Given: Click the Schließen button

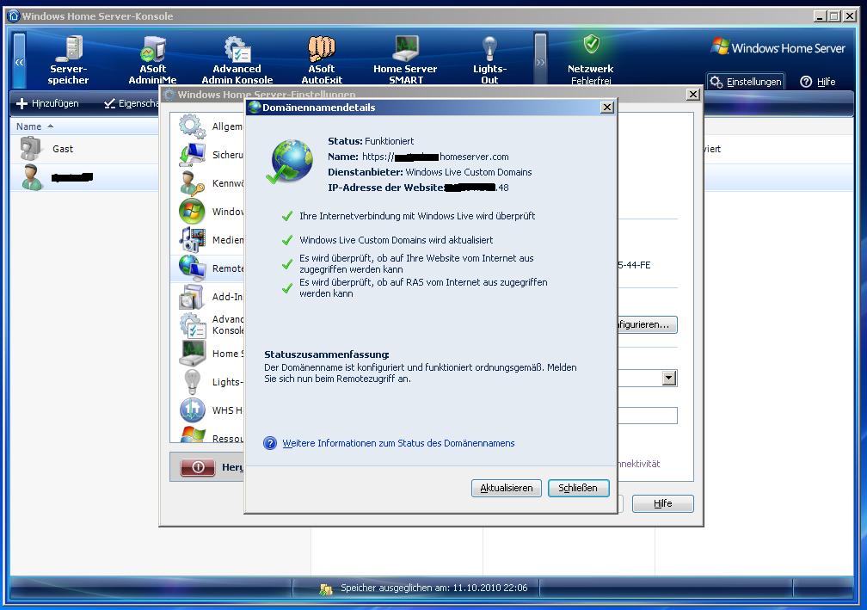Looking at the screenshot, I should pos(578,488).
